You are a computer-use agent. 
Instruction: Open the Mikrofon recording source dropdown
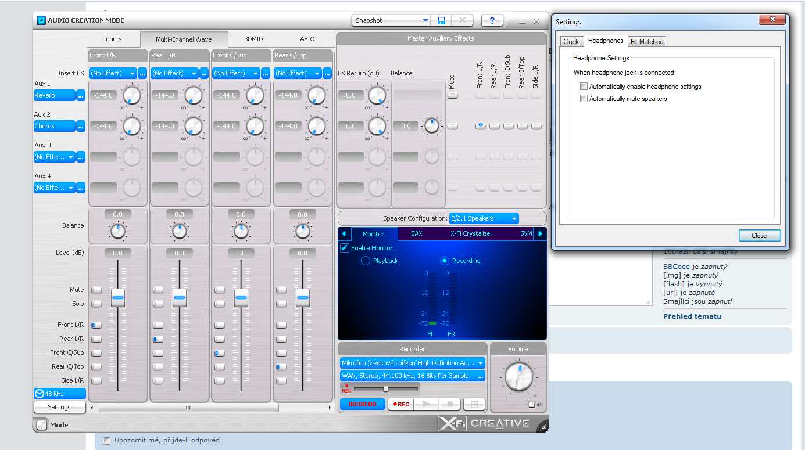coord(413,363)
